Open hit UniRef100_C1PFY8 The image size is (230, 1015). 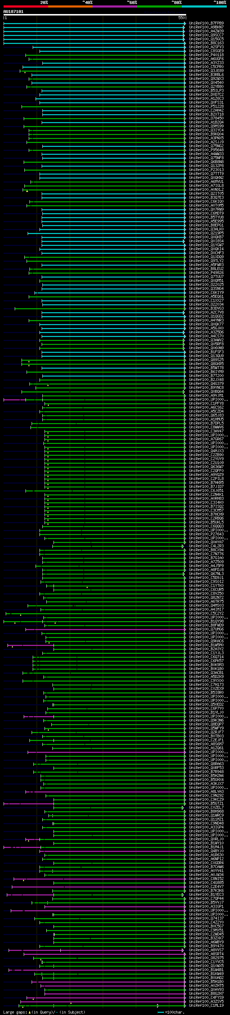tap(206, 404)
